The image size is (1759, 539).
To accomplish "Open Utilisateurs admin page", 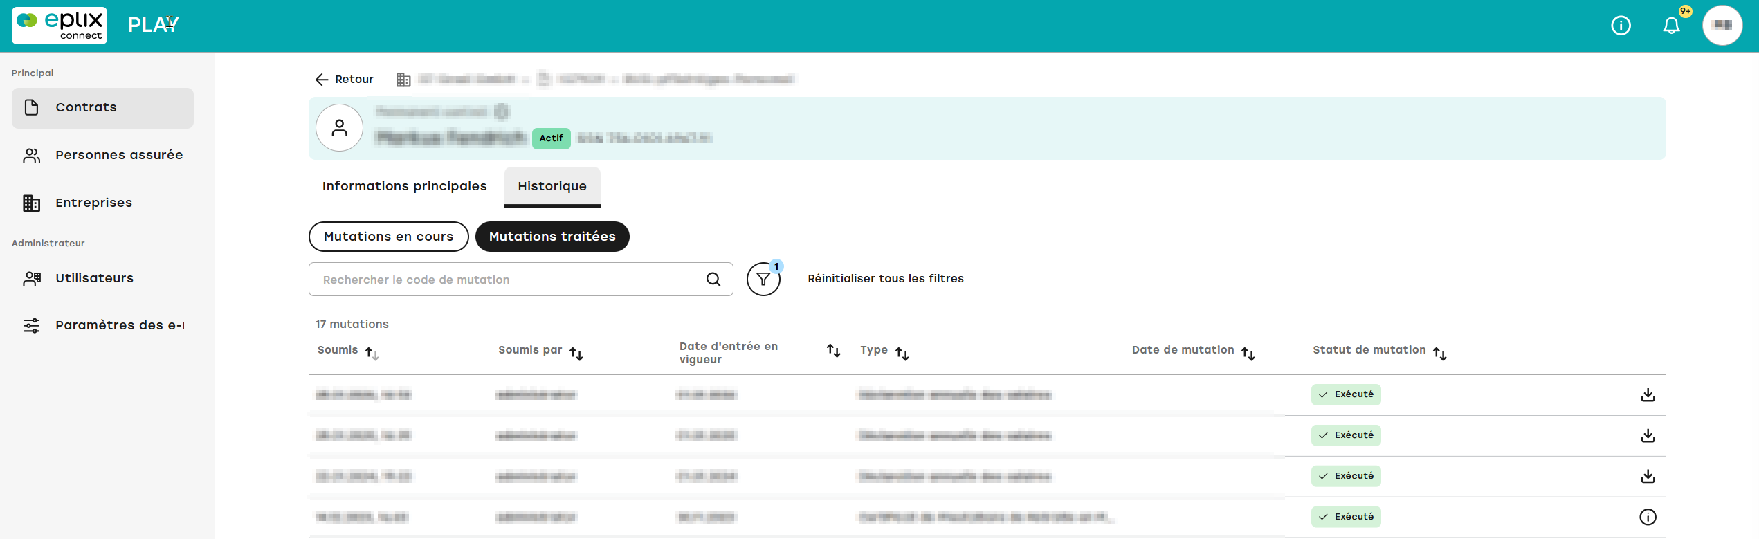I will [102, 278].
